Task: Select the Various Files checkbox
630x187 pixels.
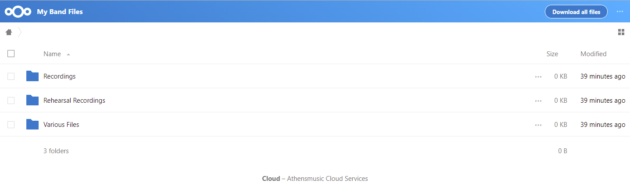Action: pyautogui.click(x=11, y=125)
